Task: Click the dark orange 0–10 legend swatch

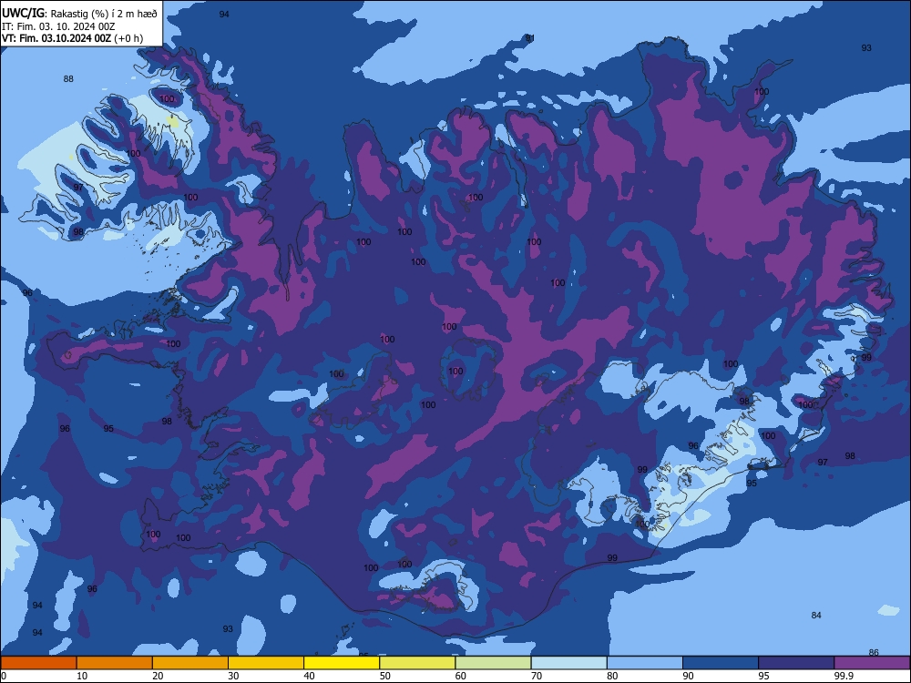Action: click(38, 663)
